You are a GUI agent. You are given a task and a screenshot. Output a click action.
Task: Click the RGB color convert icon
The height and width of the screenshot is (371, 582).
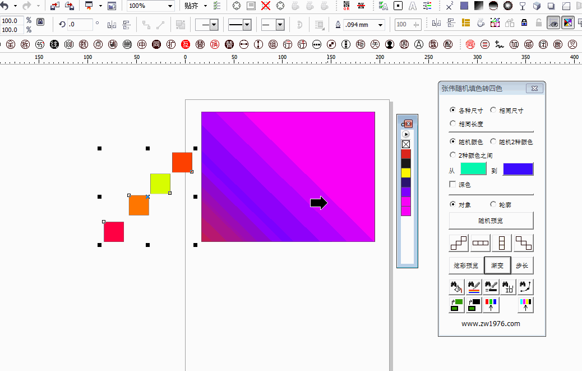[491, 305]
